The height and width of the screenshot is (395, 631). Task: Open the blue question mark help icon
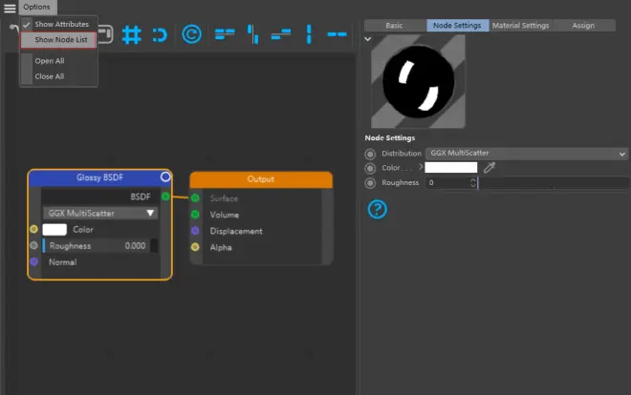click(x=378, y=209)
